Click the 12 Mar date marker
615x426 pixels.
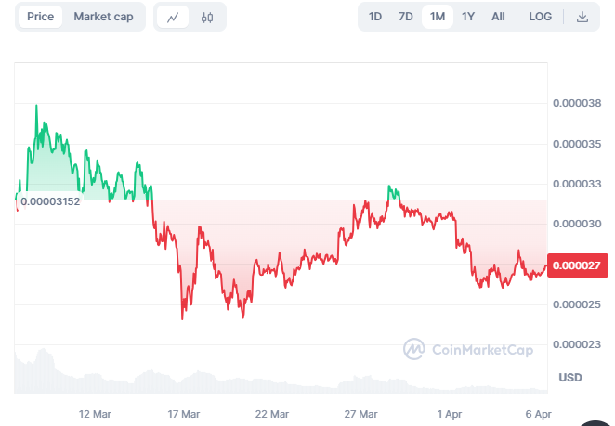point(95,414)
